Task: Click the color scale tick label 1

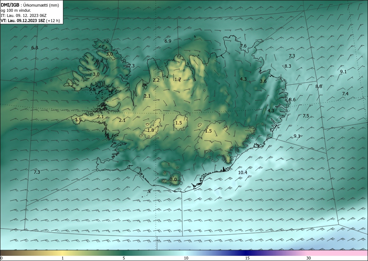Action: (x=63, y=258)
